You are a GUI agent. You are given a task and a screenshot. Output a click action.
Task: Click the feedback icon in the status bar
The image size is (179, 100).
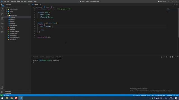(x=174, y=95)
